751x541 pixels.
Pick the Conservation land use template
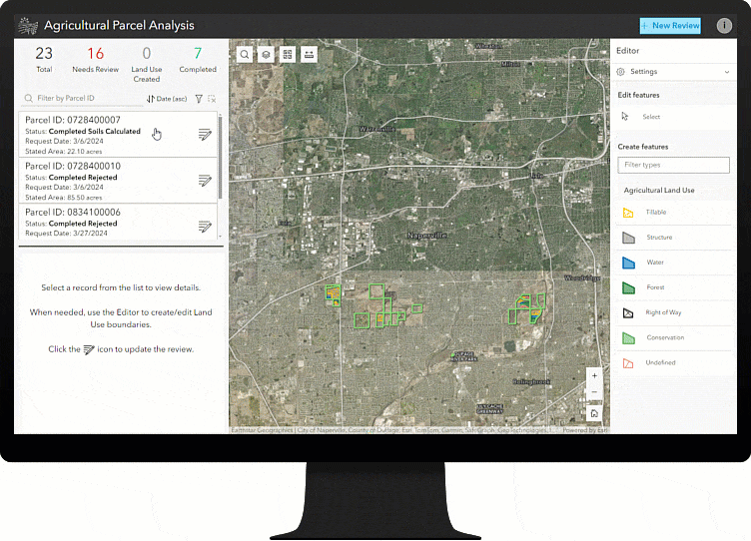[x=673, y=337]
